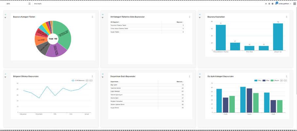Select the Çağrı Merkezi department row
The width and height of the screenshot is (297, 131).
tap(147, 91)
